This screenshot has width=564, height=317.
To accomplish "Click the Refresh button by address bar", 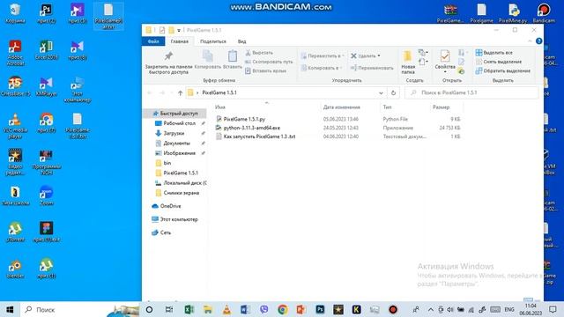I will (393, 92).
